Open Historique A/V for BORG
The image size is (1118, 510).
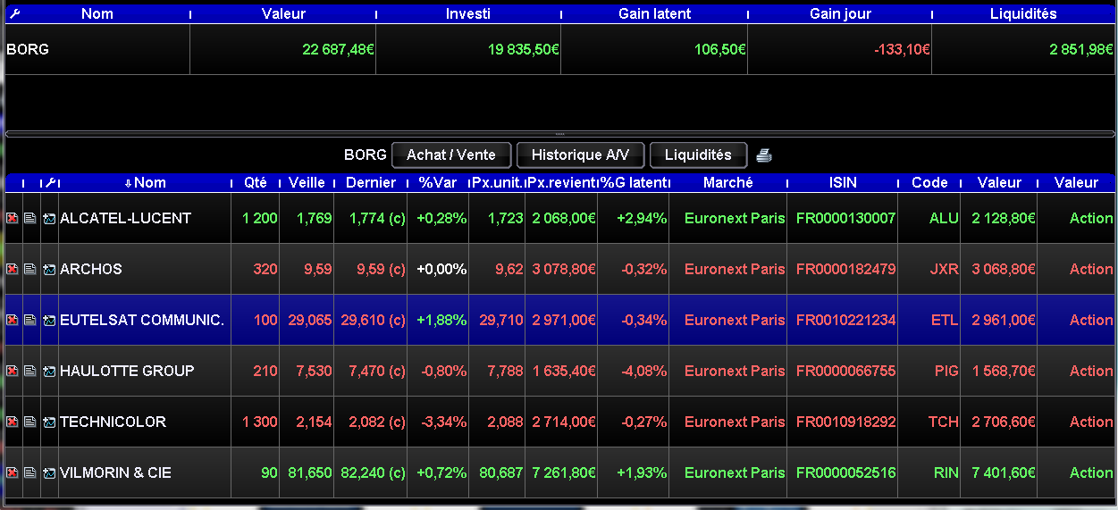pos(580,155)
